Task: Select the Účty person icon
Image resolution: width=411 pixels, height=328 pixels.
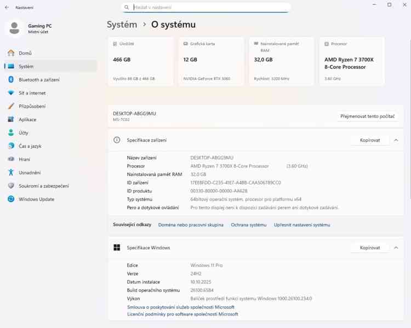Action: click(11, 133)
